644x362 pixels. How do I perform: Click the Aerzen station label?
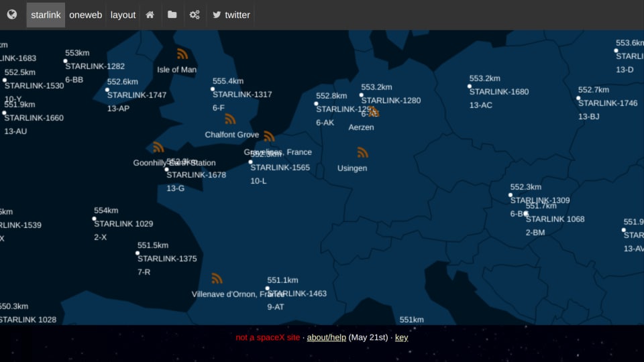point(361,127)
